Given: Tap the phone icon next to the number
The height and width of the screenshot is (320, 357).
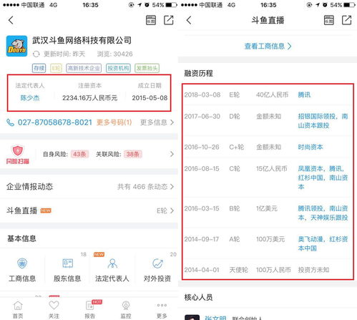Looking at the screenshot, I should pos(10,122).
